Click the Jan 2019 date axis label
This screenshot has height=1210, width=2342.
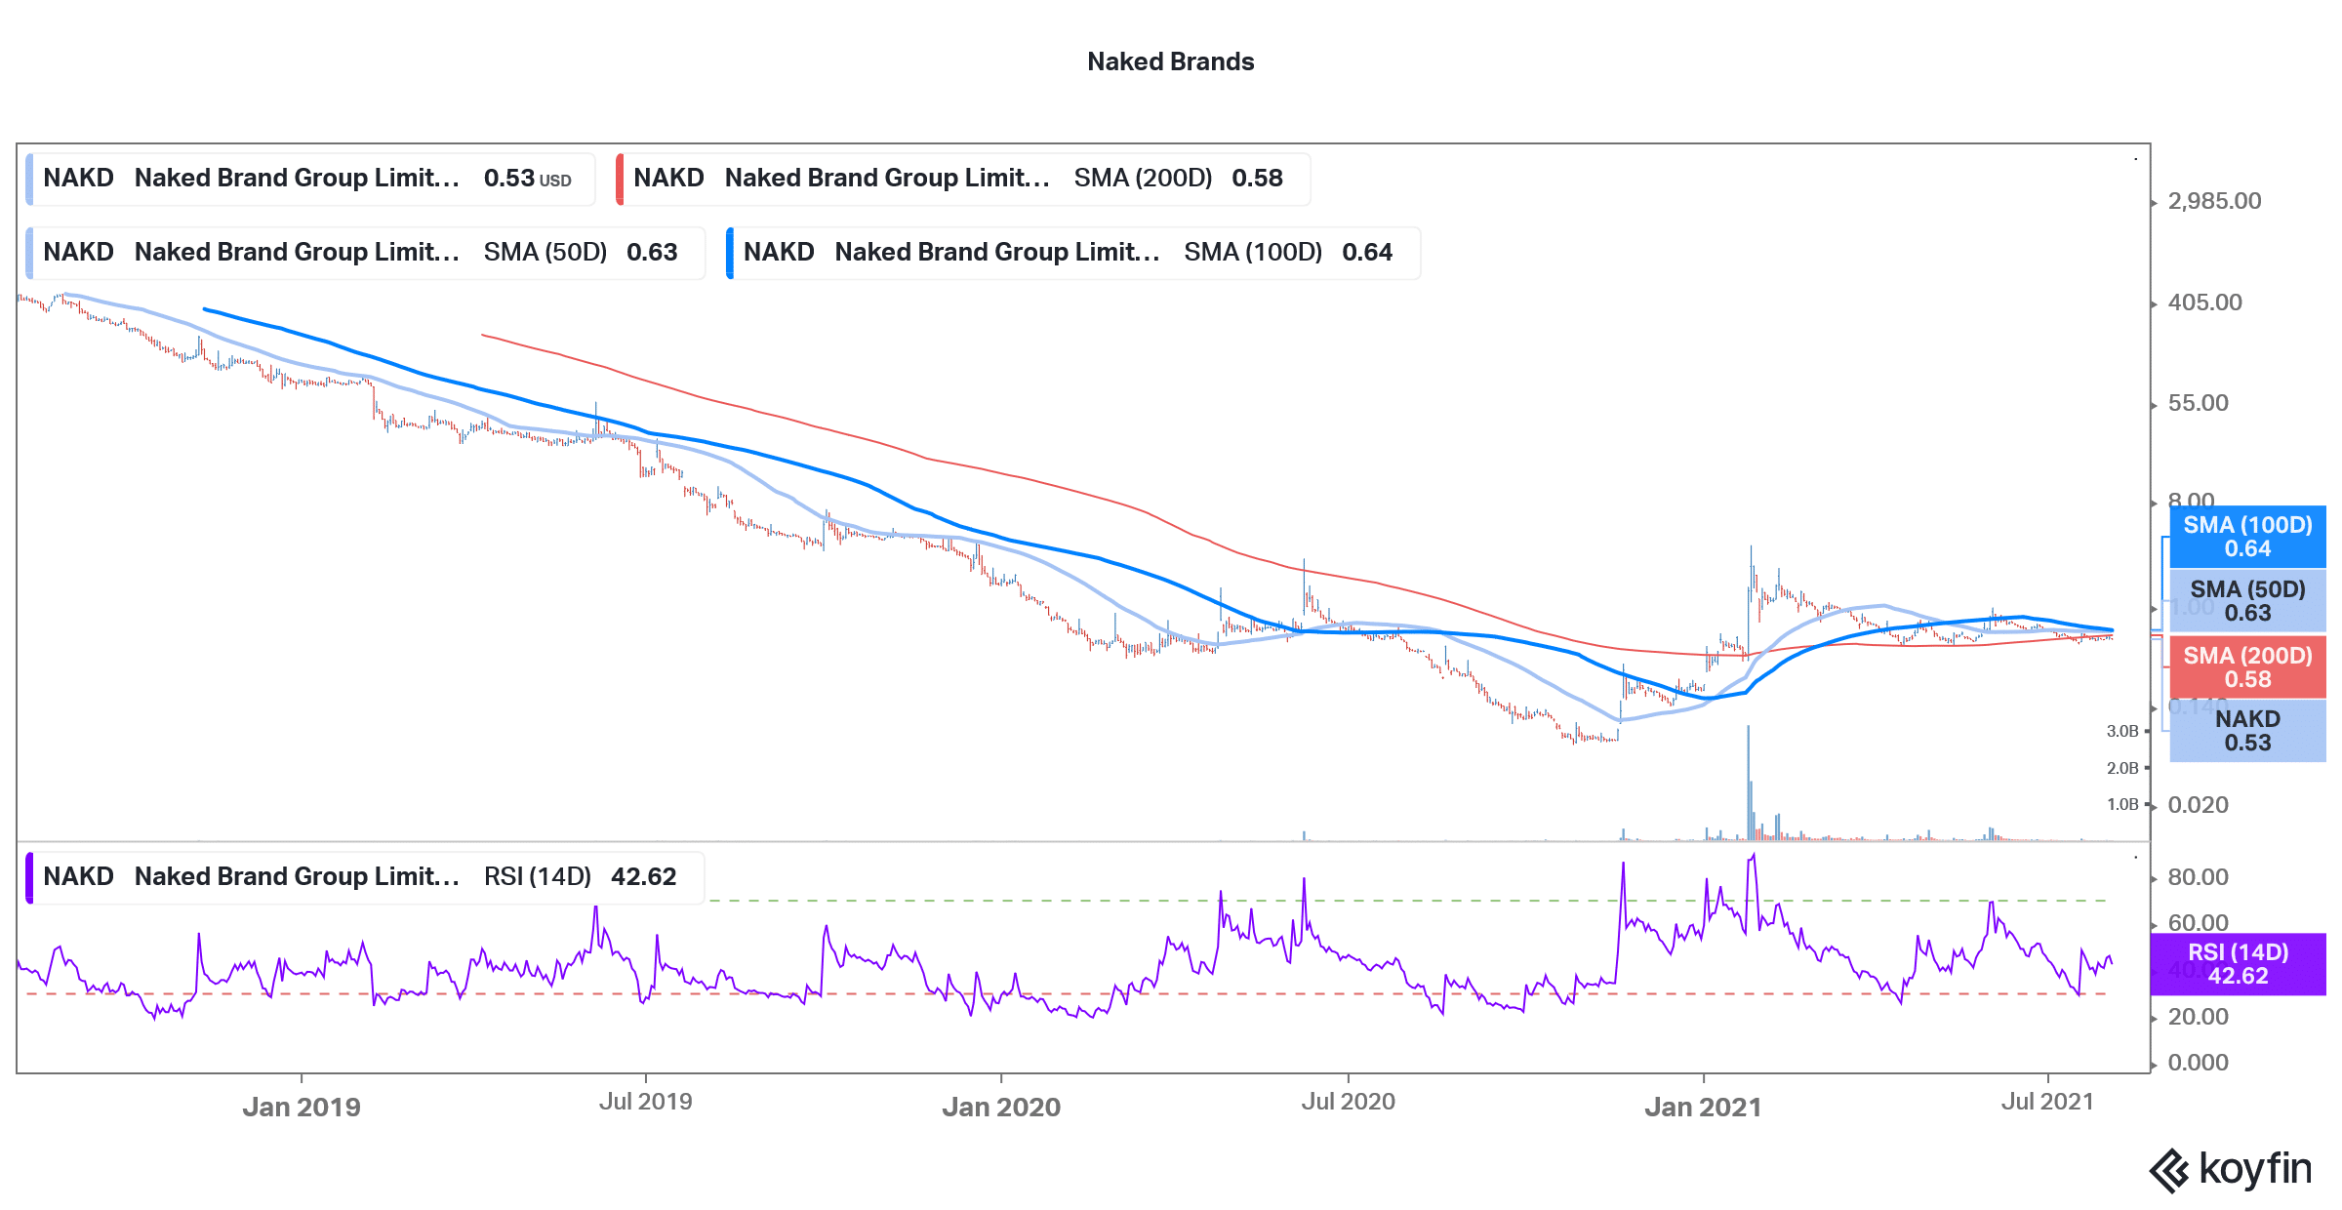click(x=302, y=1107)
